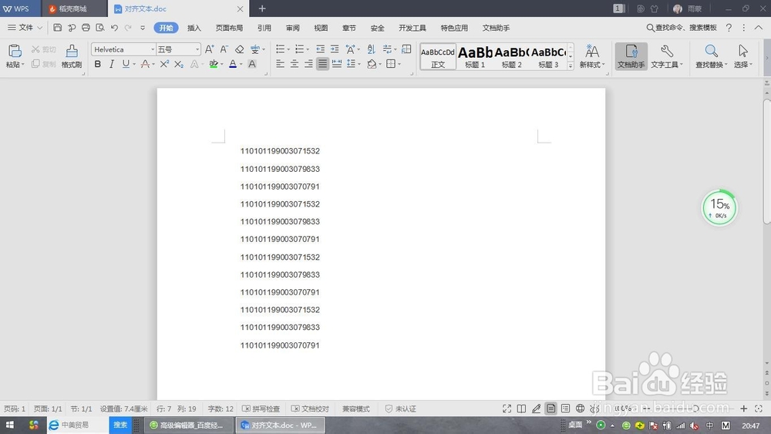Switch to web layout view icon

[581, 409]
